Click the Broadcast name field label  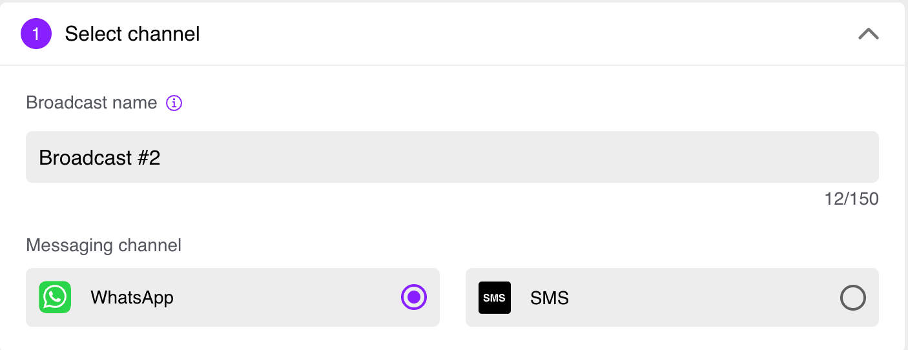coord(91,103)
